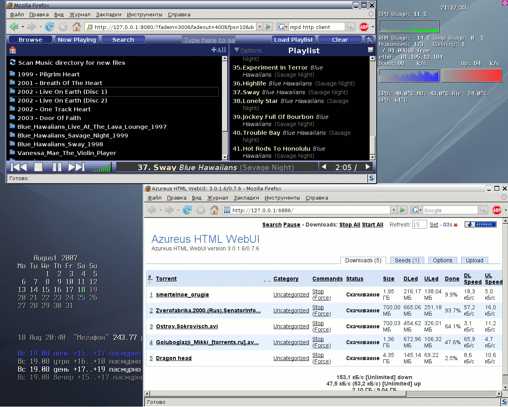Viewport: 508px width, 407px height.
Task: Click Stop for Dragon head torrent
Action: (x=318, y=355)
